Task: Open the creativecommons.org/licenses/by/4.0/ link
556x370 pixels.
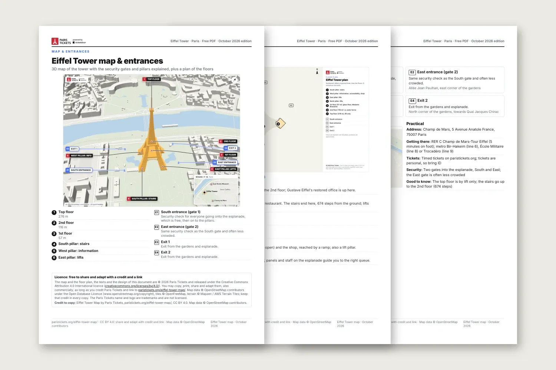Action: coord(132,286)
